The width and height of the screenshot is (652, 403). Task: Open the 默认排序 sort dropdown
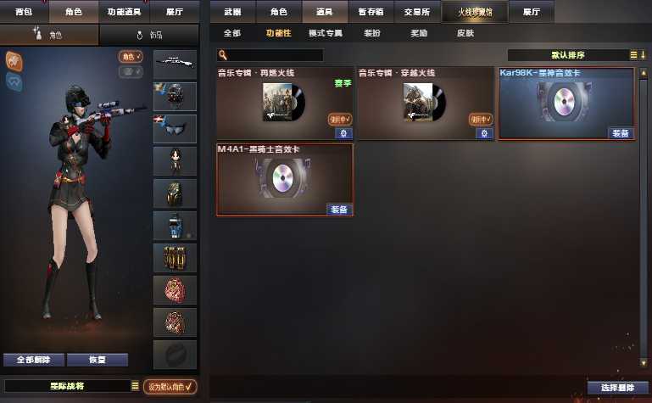[568, 55]
